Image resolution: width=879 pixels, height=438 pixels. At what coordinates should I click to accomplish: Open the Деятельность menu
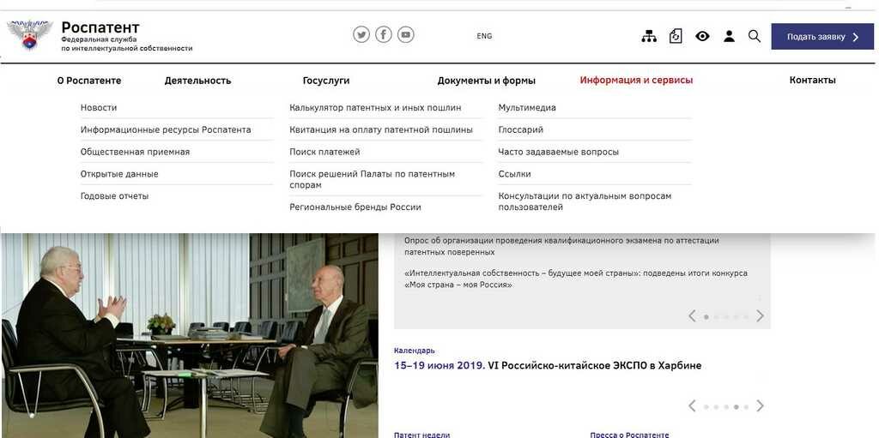[198, 80]
